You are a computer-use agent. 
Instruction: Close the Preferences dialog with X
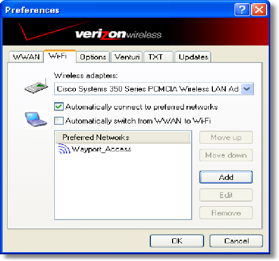click(x=259, y=10)
